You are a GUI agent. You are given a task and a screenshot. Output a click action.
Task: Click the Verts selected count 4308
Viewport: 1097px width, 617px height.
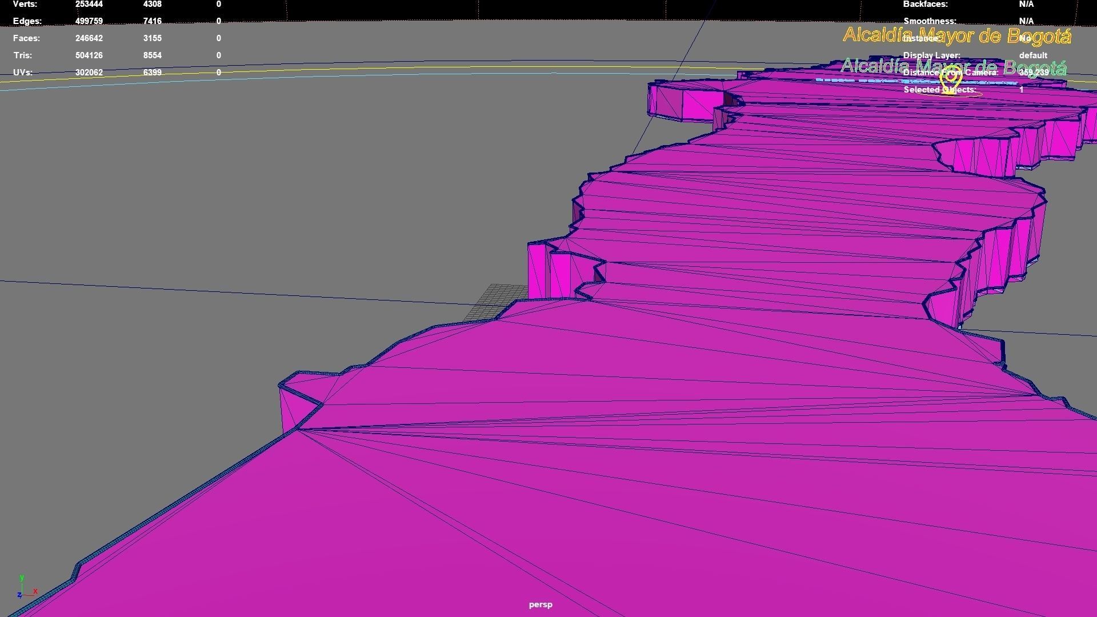(153, 4)
